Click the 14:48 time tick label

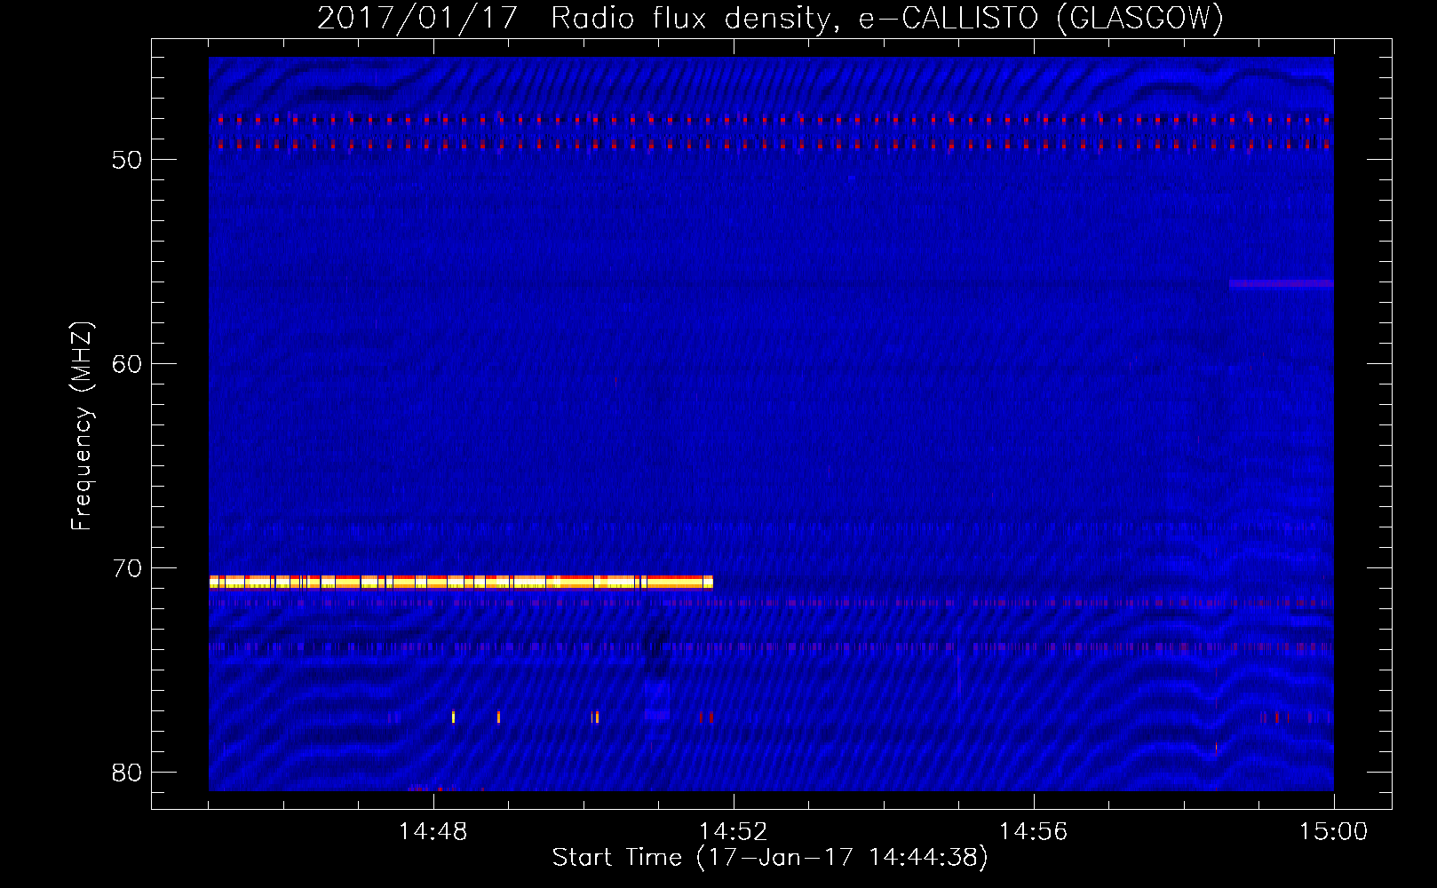pos(433,832)
